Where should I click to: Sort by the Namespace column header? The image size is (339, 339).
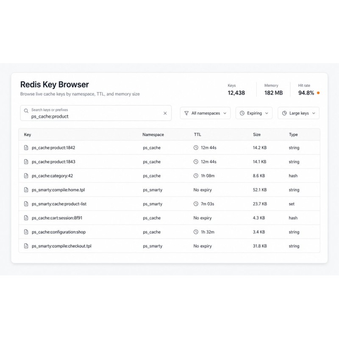(x=153, y=134)
